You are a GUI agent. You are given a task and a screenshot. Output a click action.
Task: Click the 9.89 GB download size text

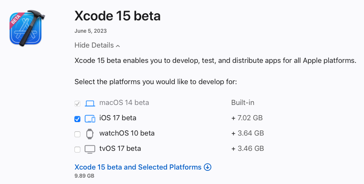(x=84, y=176)
